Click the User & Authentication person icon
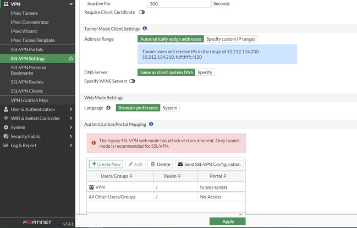 pyautogui.click(x=6, y=109)
